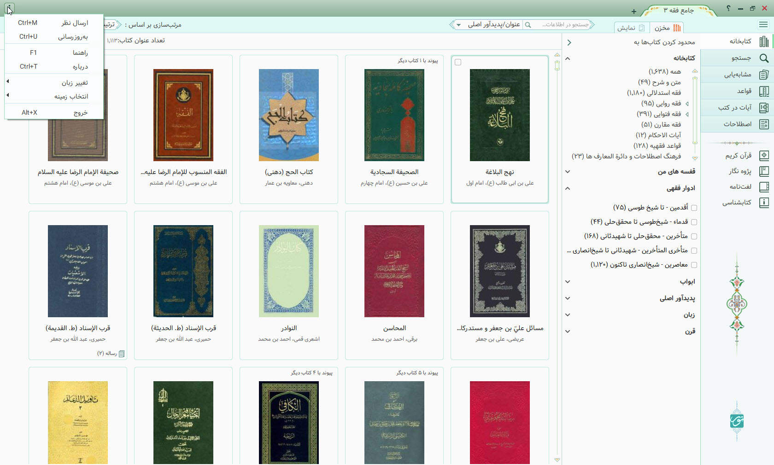Open the مشابه‌یابی similarity finder icon
Viewport: 774px width, 465px height.
pos(764,75)
